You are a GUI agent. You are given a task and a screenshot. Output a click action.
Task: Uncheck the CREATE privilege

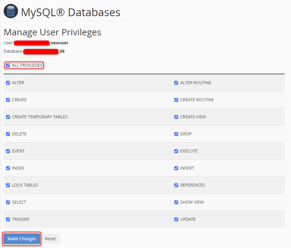8,100
